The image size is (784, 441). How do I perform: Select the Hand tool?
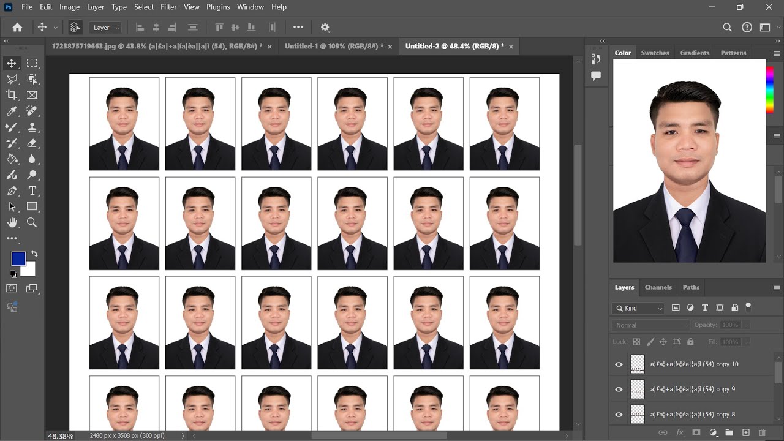tap(12, 223)
